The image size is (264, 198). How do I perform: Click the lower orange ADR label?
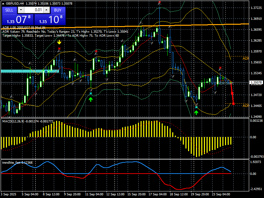[246, 106]
